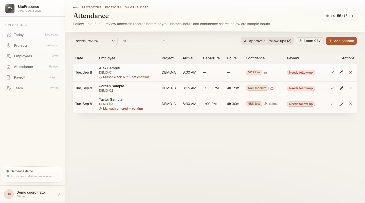Click 'Manually entered — confirm' note
This screenshot has height=203, width=365.
[x=123, y=109]
